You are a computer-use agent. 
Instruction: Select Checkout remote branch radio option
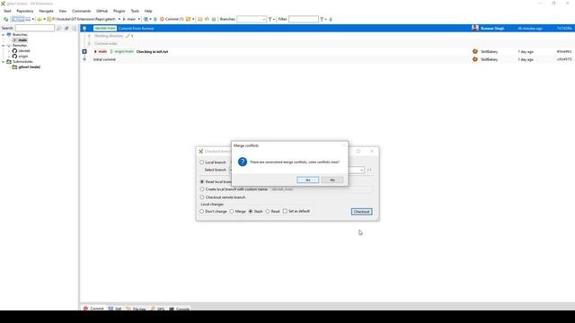coord(201,197)
